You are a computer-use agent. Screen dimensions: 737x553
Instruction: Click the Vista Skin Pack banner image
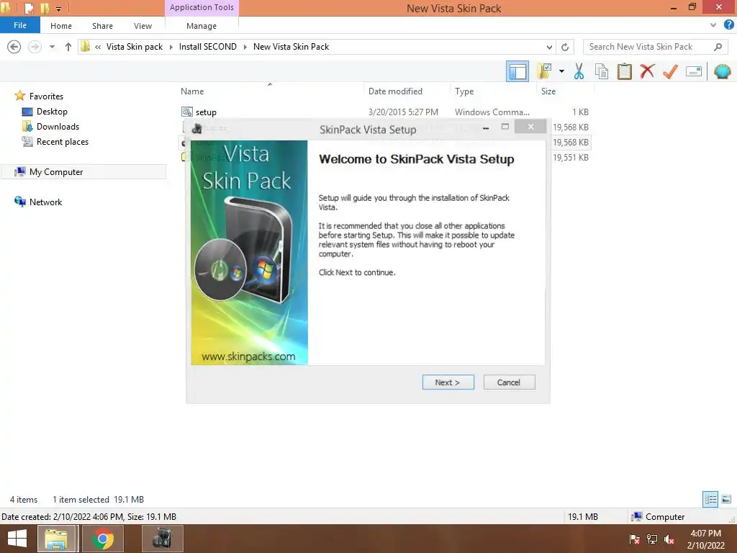click(249, 253)
